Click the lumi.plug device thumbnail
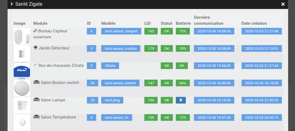 coord(22,105)
